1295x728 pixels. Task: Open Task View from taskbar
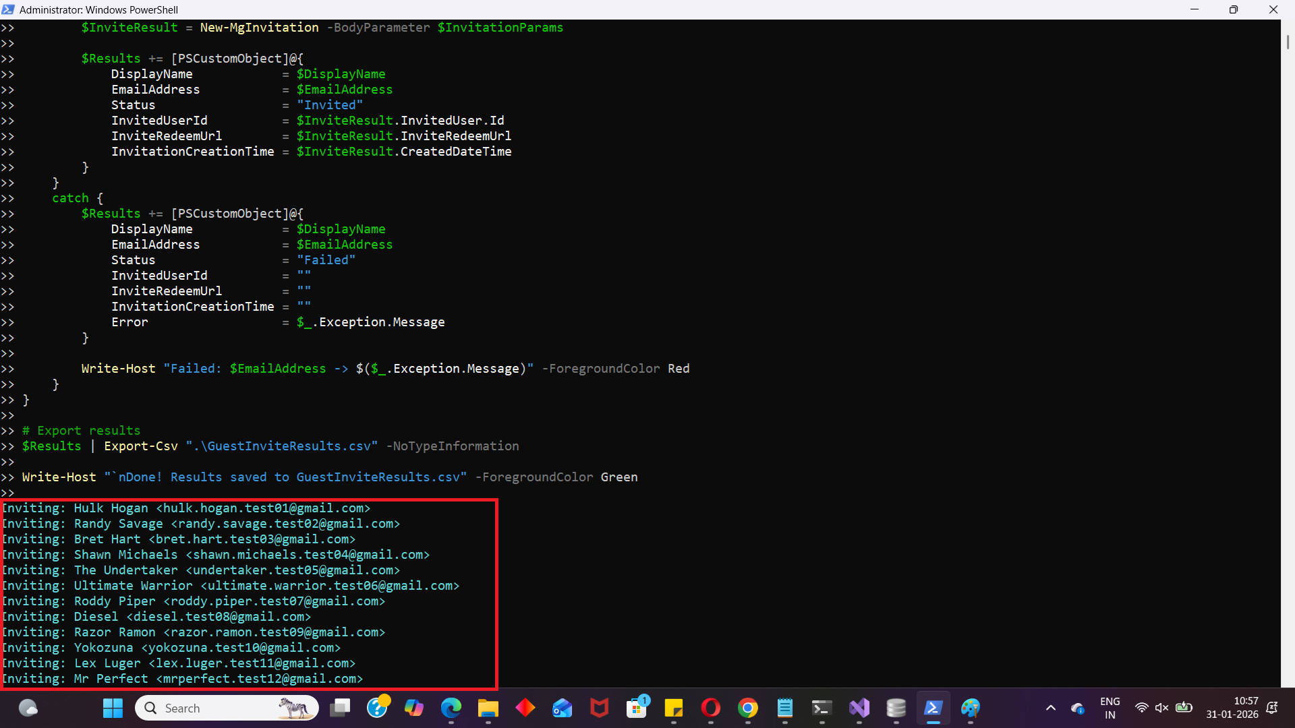coord(339,708)
